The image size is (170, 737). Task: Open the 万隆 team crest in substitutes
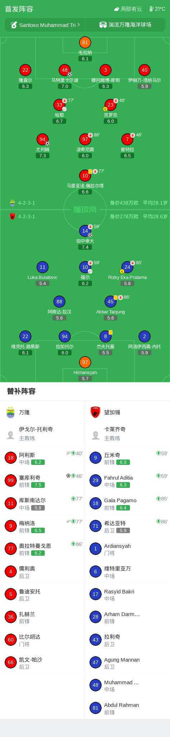(10, 412)
